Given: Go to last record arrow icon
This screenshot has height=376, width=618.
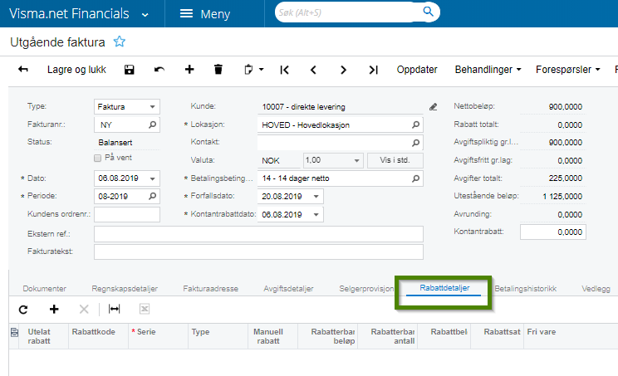Looking at the screenshot, I should coord(373,70).
